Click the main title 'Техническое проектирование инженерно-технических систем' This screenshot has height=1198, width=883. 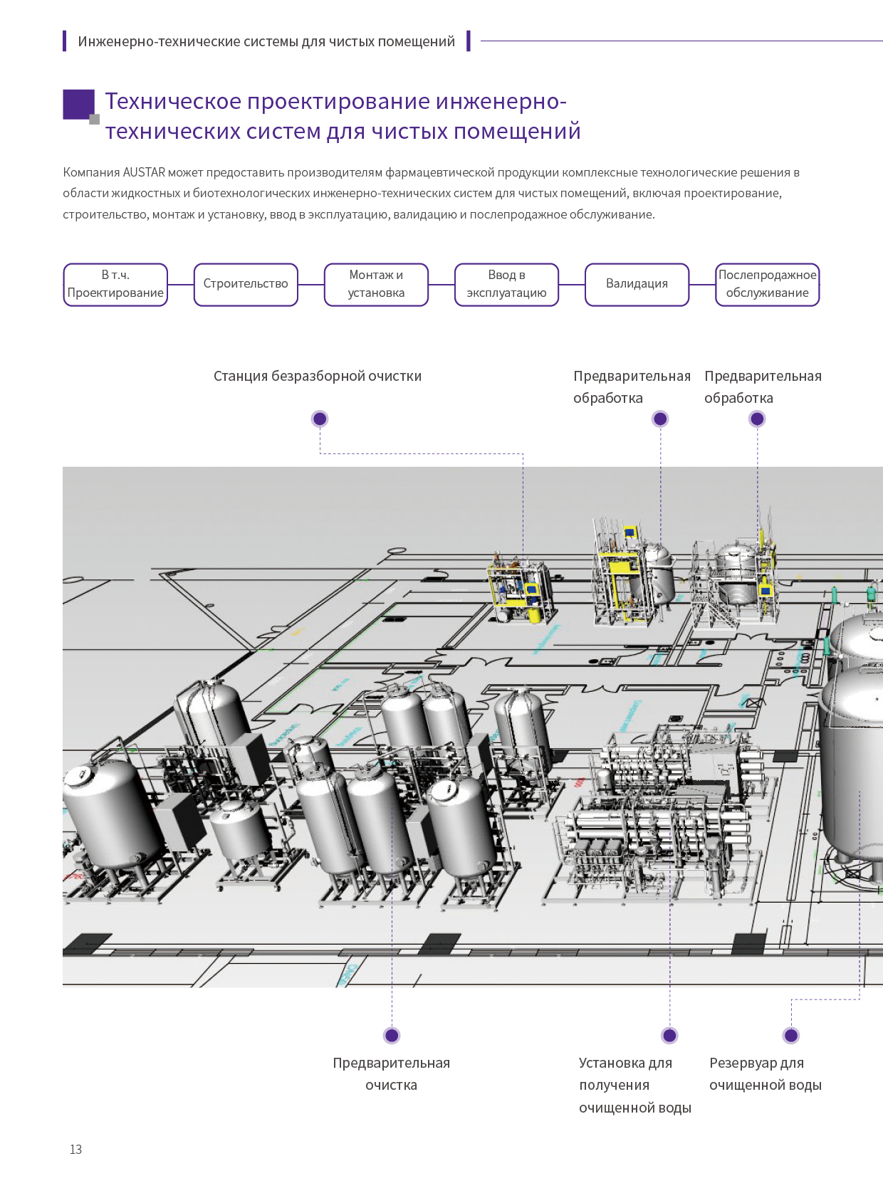coord(343,116)
